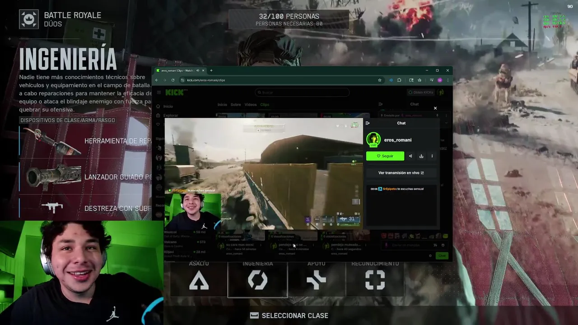This screenshot has height=325, width=578.
Task: Click the clip video player
Action: pyautogui.click(x=264, y=174)
